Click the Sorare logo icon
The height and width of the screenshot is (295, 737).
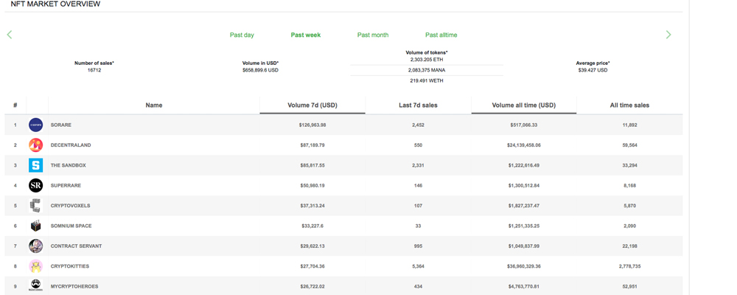coord(35,125)
